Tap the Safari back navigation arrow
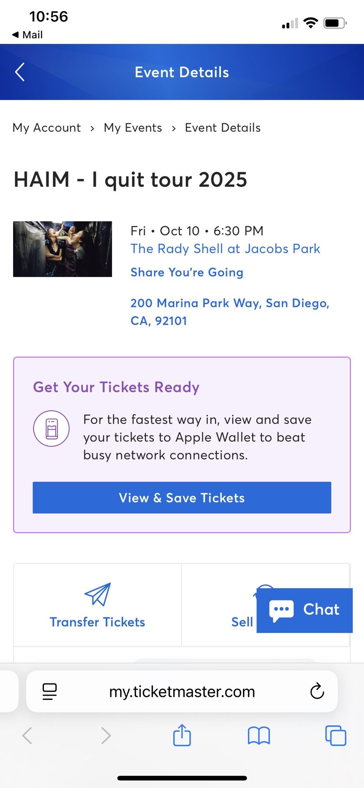This screenshot has height=788, width=364. (27, 735)
